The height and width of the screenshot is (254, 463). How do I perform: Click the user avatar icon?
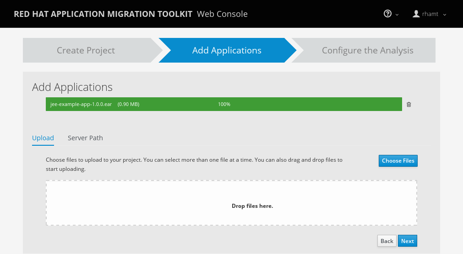tap(416, 14)
